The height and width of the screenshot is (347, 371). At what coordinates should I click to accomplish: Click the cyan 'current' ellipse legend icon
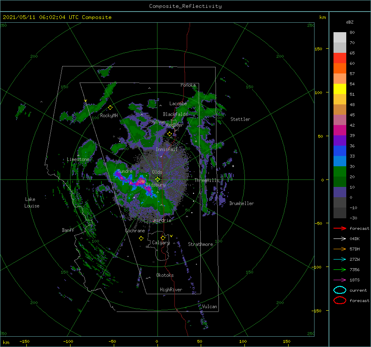click(x=340, y=290)
